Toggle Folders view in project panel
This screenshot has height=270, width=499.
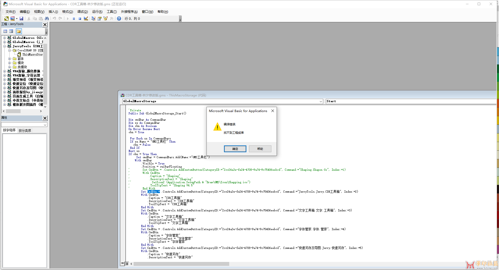coord(19,31)
